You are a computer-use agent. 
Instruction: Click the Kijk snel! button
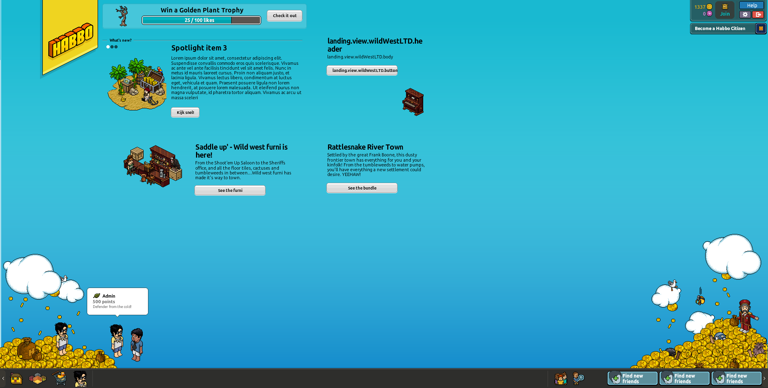coord(185,112)
